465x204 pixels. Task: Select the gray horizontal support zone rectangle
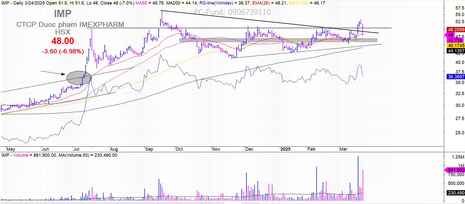click(x=278, y=40)
